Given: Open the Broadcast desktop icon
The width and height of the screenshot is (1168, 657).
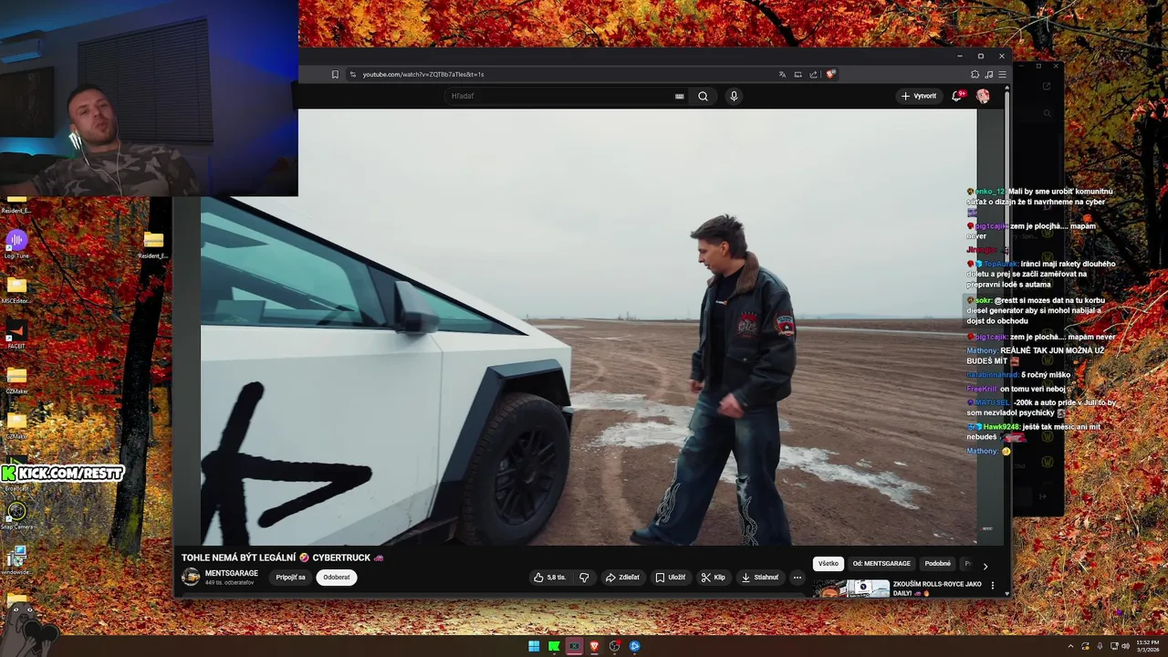Looking at the screenshot, I should pos(16,474).
